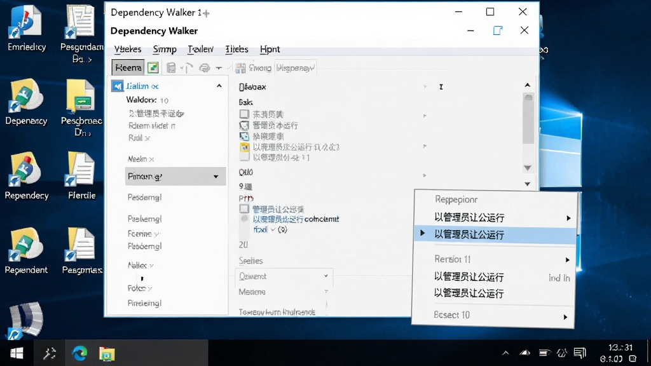651x366 pixels.
Task: Toggle the yellow item under Bsks
Action: (244, 147)
